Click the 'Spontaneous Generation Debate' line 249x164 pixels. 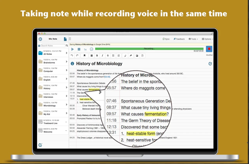pyautogui.click(x=91, y=83)
